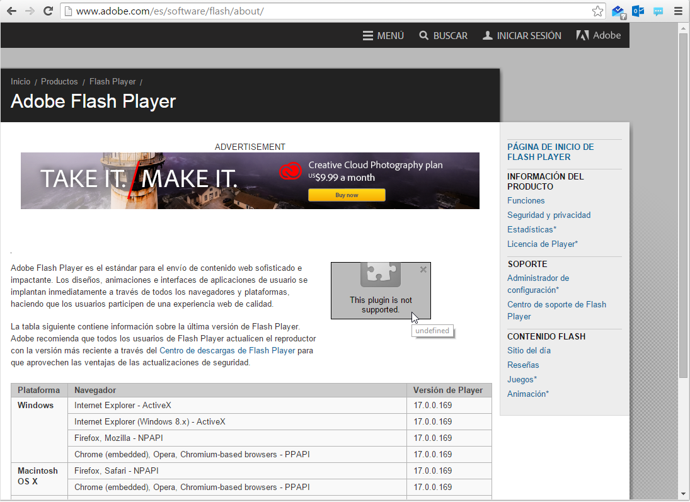Follow the Productos breadcrumb link
The width and height of the screenshot is (690, 502).
[59, 81]
